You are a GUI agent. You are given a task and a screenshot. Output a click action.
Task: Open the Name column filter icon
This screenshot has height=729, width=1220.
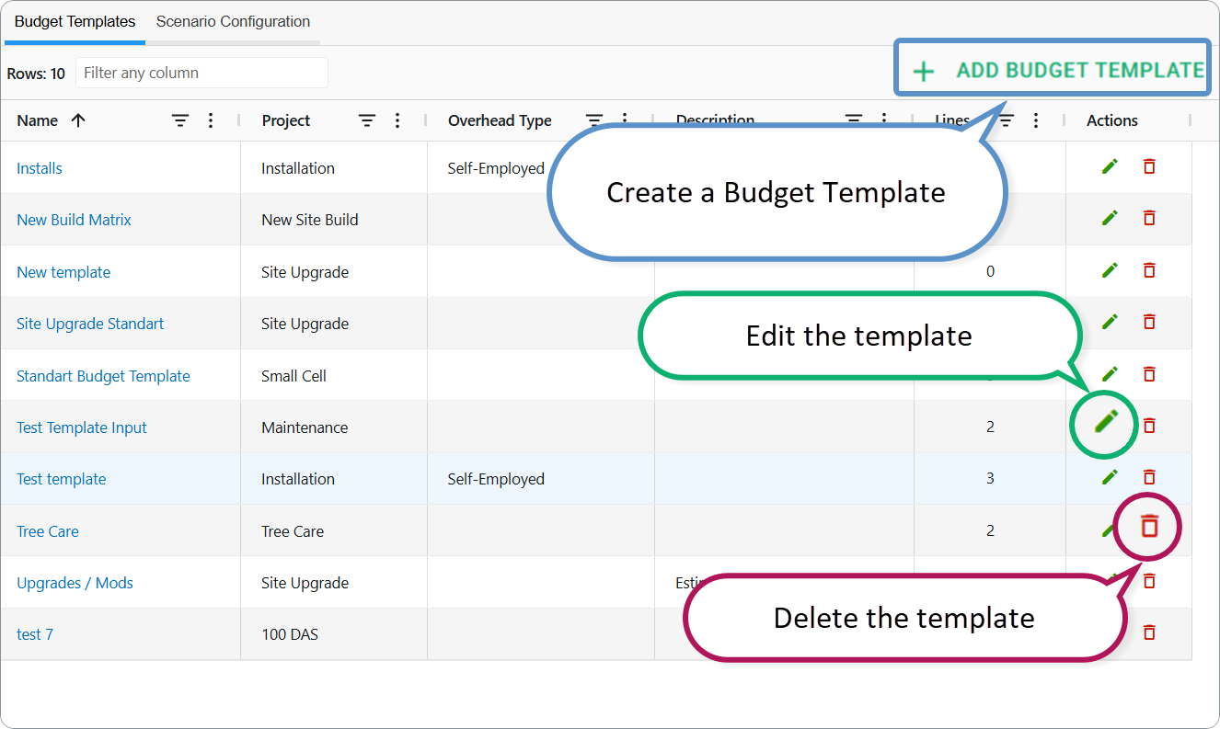(x=180, y=120)
